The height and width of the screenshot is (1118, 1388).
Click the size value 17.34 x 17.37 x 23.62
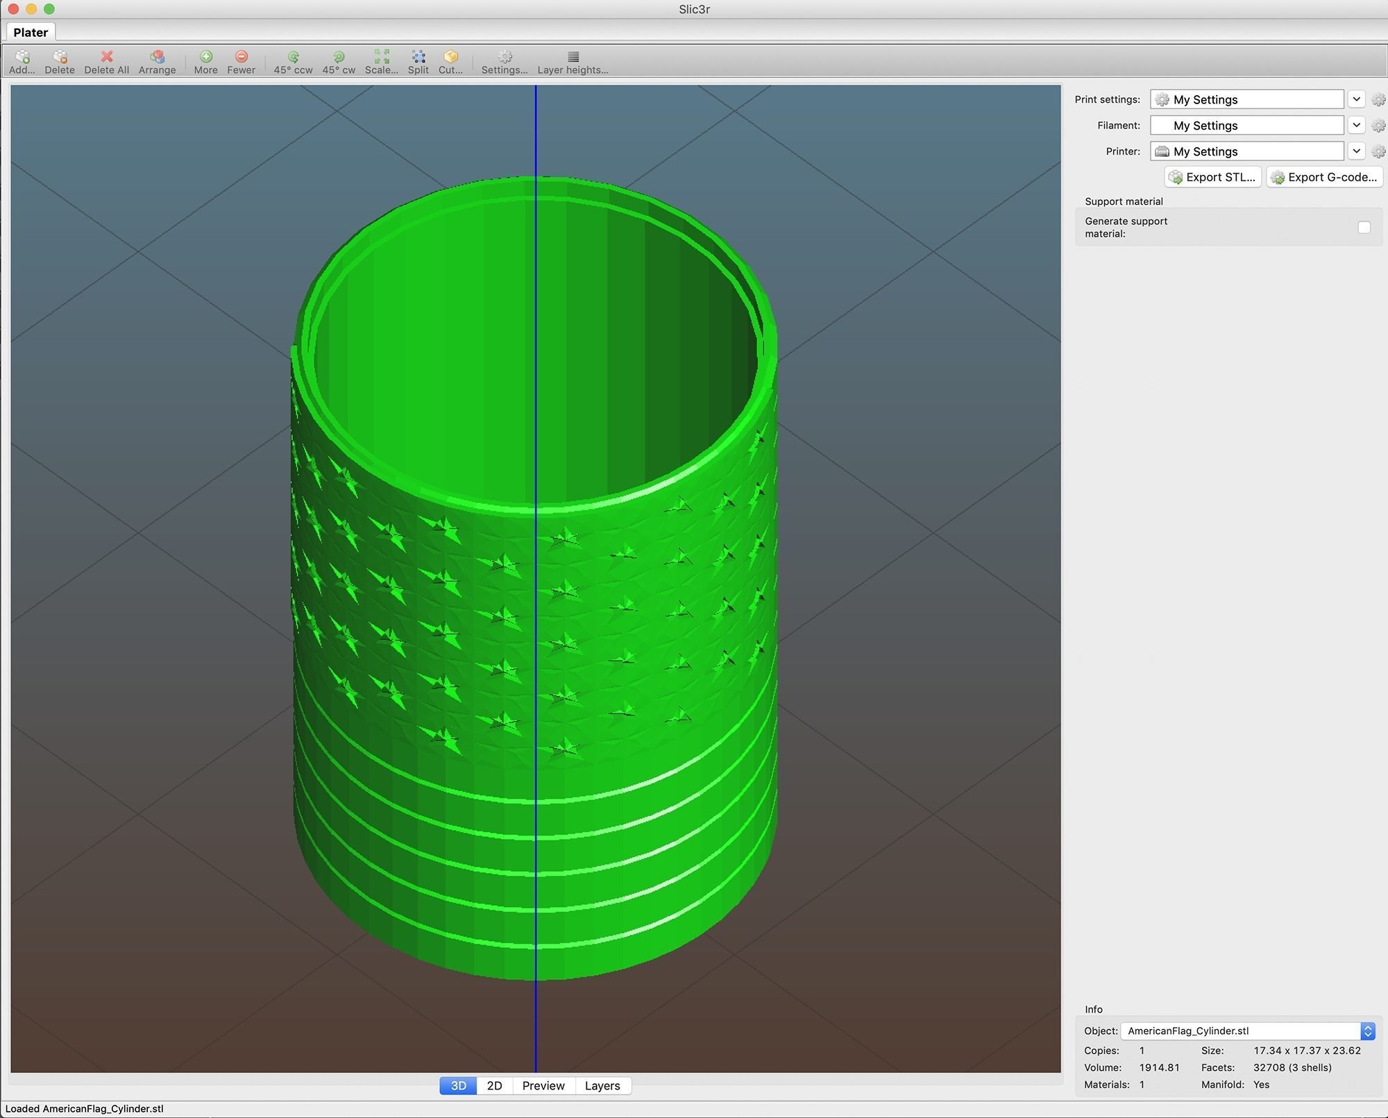(1307, 1051)
